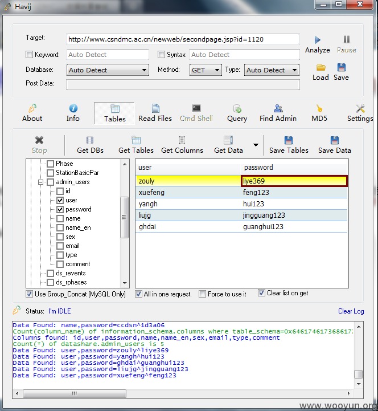Screen dimensions: 378x411
Task: Click in the Target URL field
Action: 183,39
